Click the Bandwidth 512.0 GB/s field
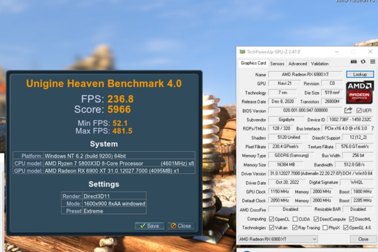 [x=354, y=164]
